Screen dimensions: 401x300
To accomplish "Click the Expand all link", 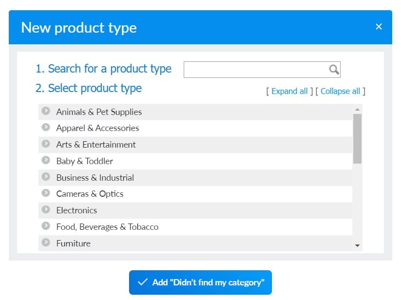I will pos(289,91).
